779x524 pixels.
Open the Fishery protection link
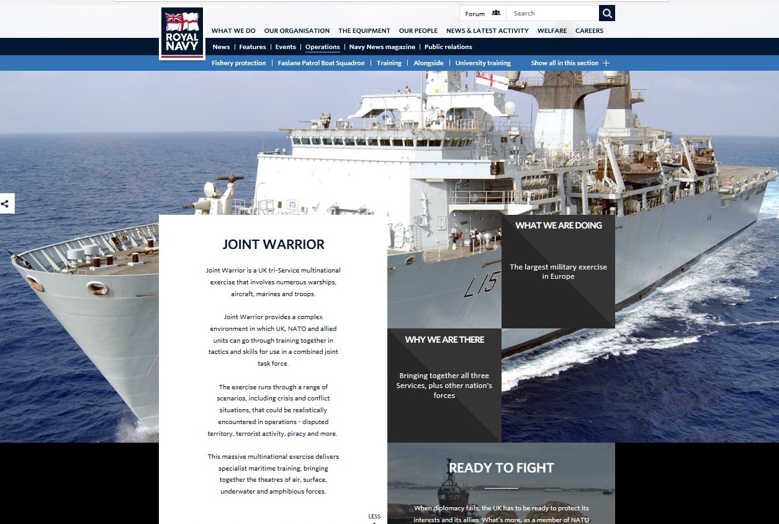point(238,63)
